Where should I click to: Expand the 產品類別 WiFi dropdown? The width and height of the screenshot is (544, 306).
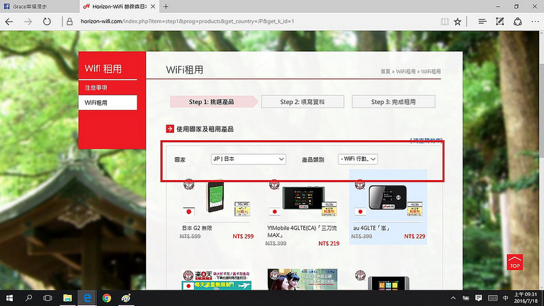358,159
